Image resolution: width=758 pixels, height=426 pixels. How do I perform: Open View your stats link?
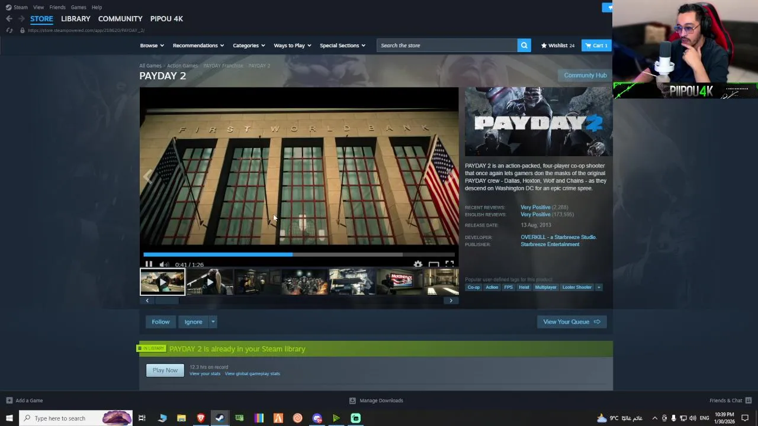point(205,374)
